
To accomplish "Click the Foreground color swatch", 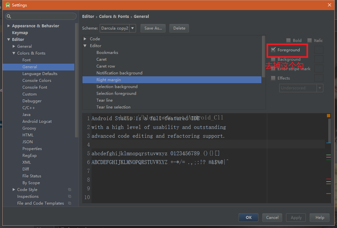I will (319, 50).
